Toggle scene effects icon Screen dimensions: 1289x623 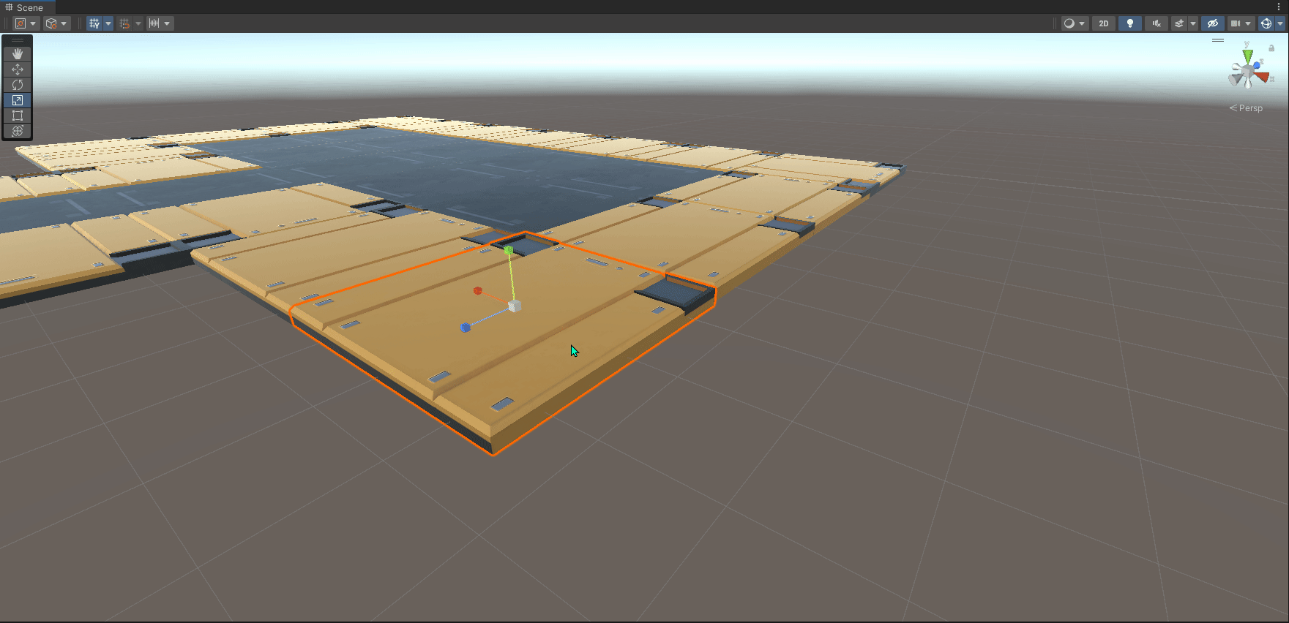(1179, 23)
